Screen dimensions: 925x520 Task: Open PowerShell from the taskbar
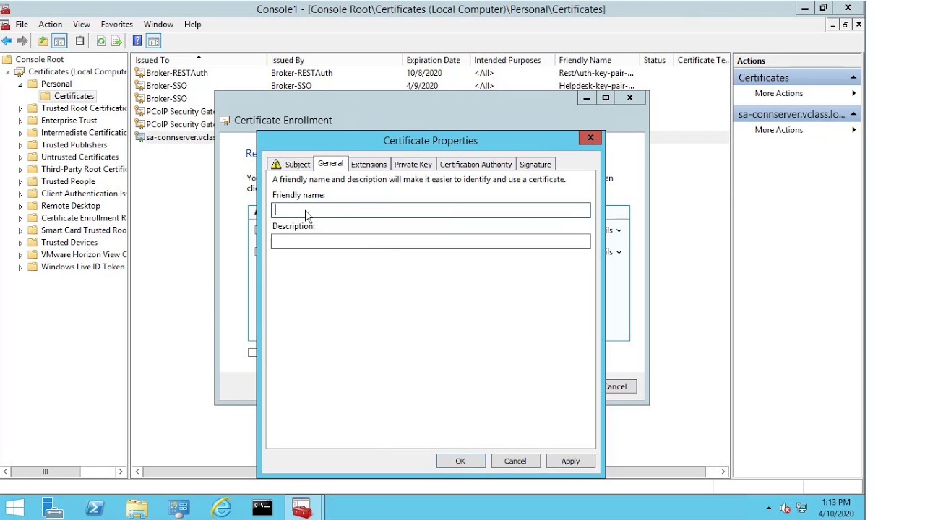click(x=95, y=508)
